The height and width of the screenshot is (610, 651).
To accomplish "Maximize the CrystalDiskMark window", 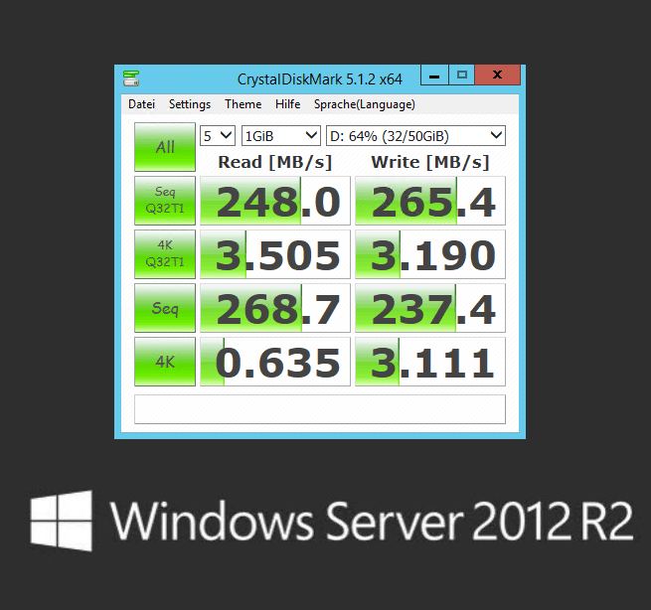I will pos(462,76).
